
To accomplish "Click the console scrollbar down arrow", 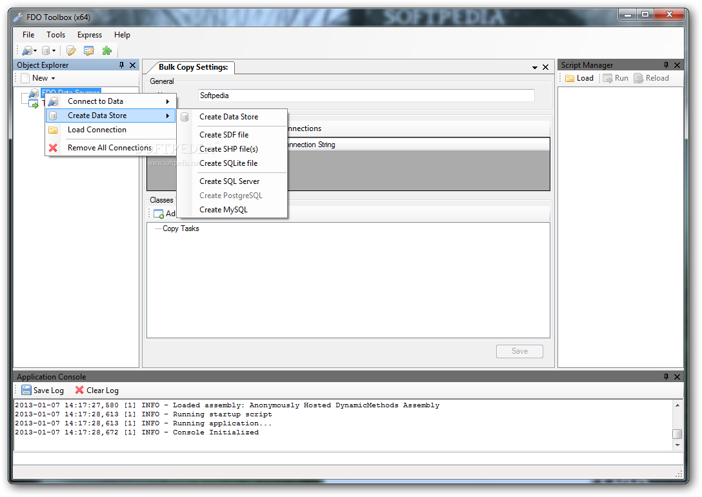I will (677, 445).
